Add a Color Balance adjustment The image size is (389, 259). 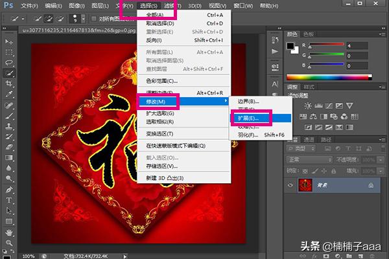click(x=313, y=117)
